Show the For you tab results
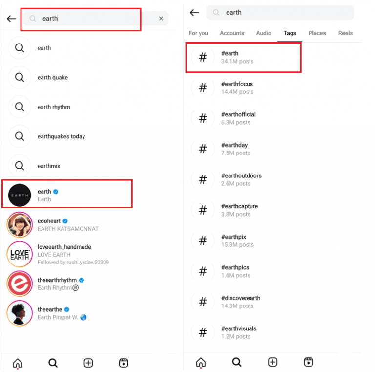The width and height of the screenshot is (375, 372). point(198,33)
